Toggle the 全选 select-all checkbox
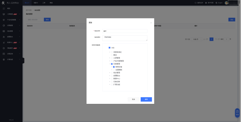This screenshot has width=241, height=122. tap(109, 48)
